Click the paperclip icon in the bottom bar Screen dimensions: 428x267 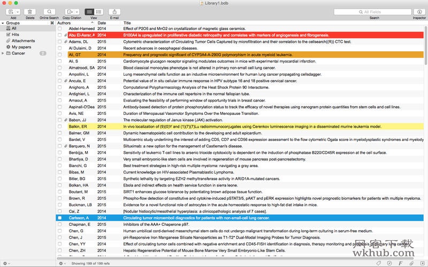click(411, 263)
